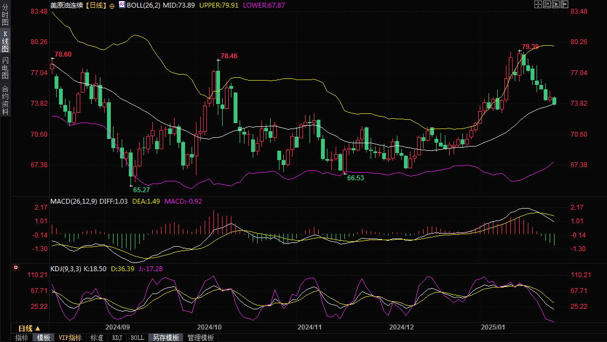
Task: Switch to the BOLL template
Action: [138, 338]
